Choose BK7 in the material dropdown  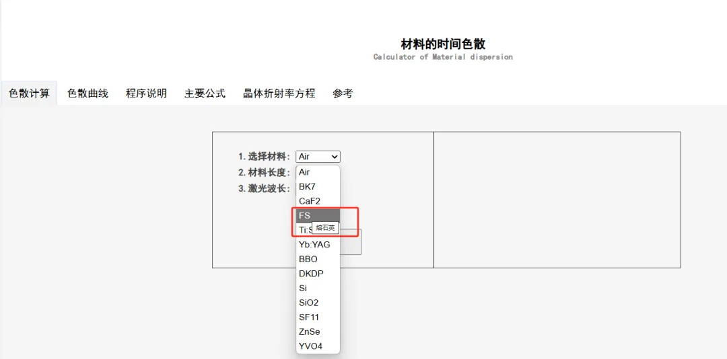tap(318, 187)
